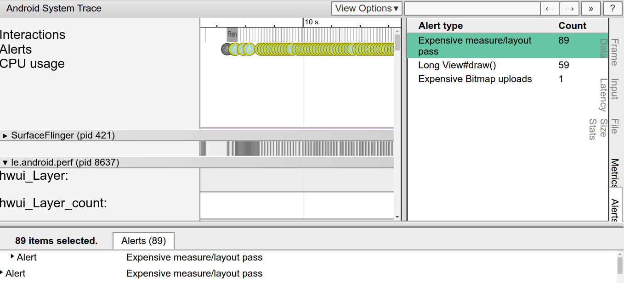Screen dimensions: 624x283
Task: Collapse the le.android.perf (pid 8637) process
Action: pyautogui.click(x=6, y=162)
